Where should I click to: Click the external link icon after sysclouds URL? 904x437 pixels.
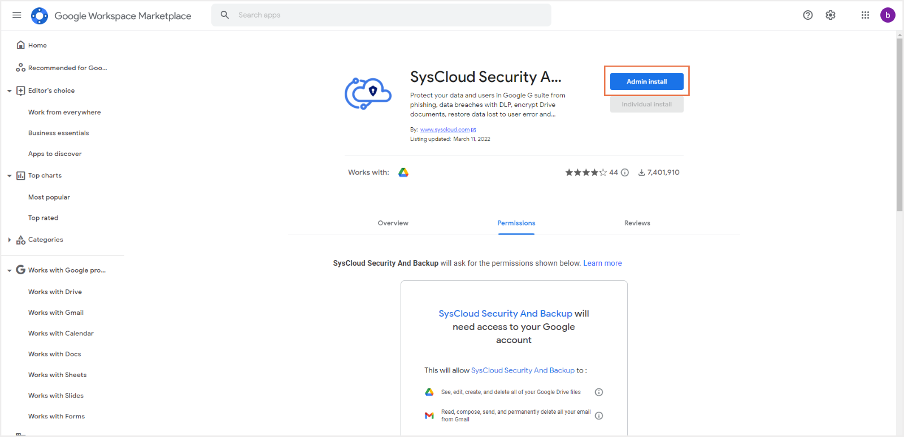pos(473,130)
